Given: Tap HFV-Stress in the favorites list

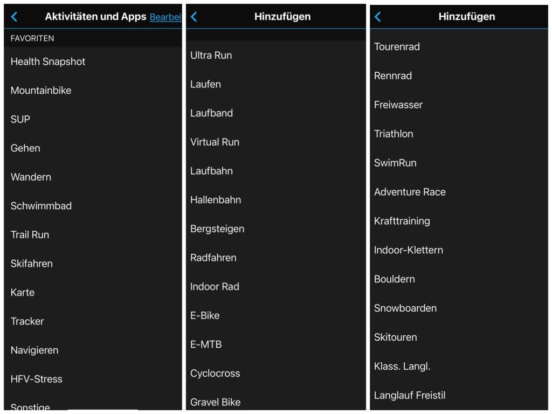Looking at the screenshot, I should pos(37,379).
